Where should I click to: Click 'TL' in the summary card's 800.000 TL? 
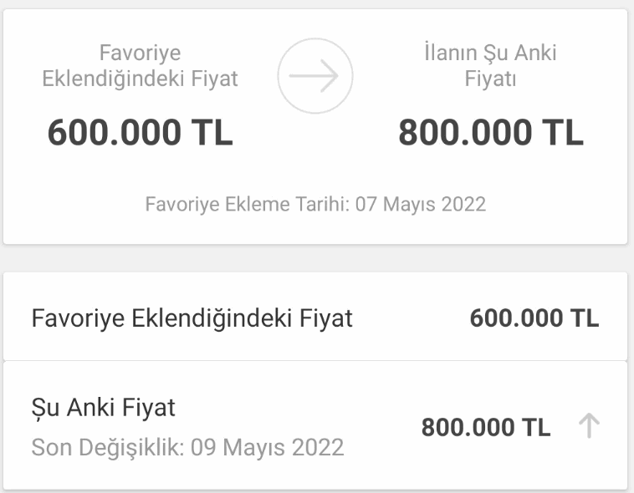pos(562,133)
